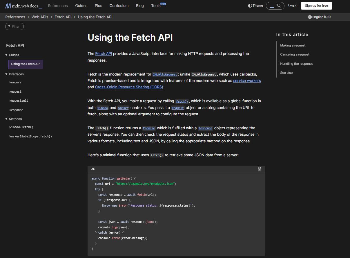The width and height of the screenshot is (350, 258).
Task: Open Request interface in sidebar
Action: [15, 92]
